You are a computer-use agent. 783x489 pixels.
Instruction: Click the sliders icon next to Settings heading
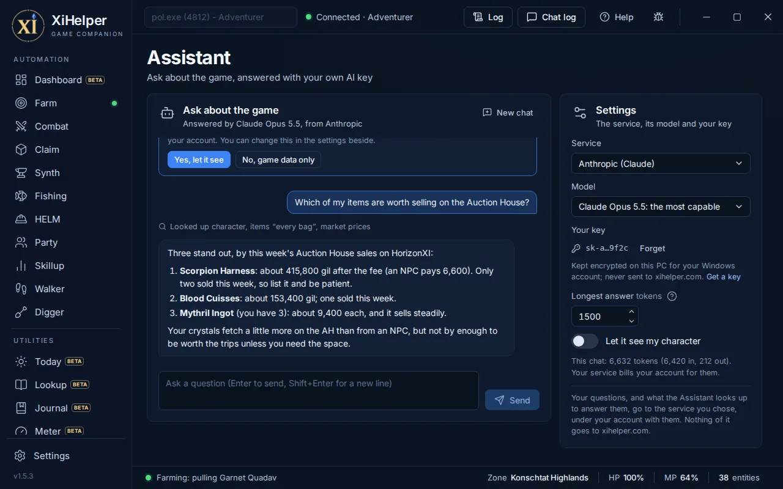[x=580, y=113]
